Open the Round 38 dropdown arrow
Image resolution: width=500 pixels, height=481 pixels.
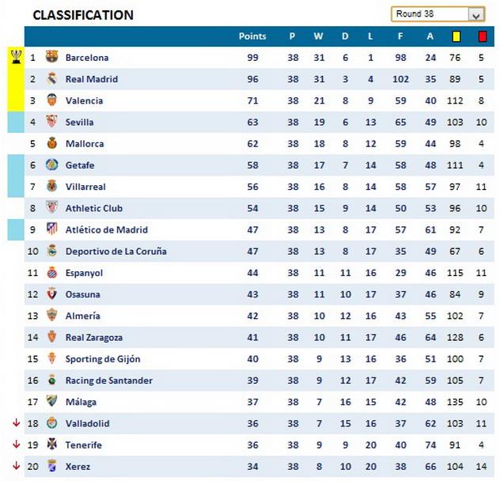pos(475,14)
